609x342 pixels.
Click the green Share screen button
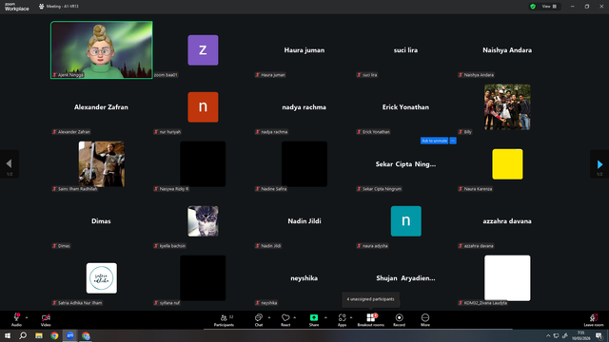tap(314, 317)
